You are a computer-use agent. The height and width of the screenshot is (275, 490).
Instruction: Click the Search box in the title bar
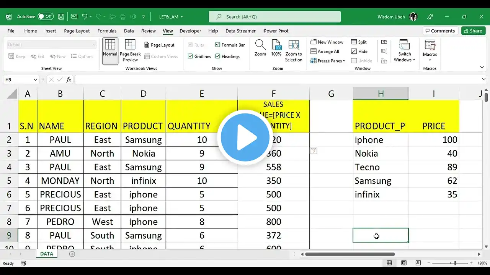tap(274, 17)
